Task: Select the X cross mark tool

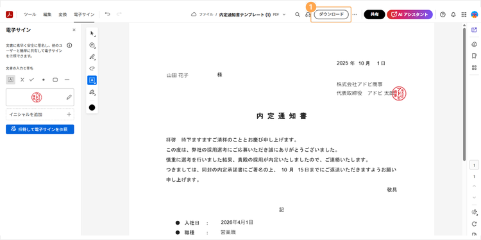Action: (x=22, y=79)
